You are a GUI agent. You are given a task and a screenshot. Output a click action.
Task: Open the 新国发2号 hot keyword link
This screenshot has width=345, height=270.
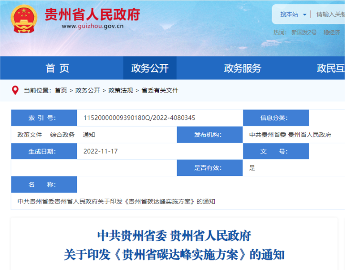pyautogui.click(x=304, y=32)
